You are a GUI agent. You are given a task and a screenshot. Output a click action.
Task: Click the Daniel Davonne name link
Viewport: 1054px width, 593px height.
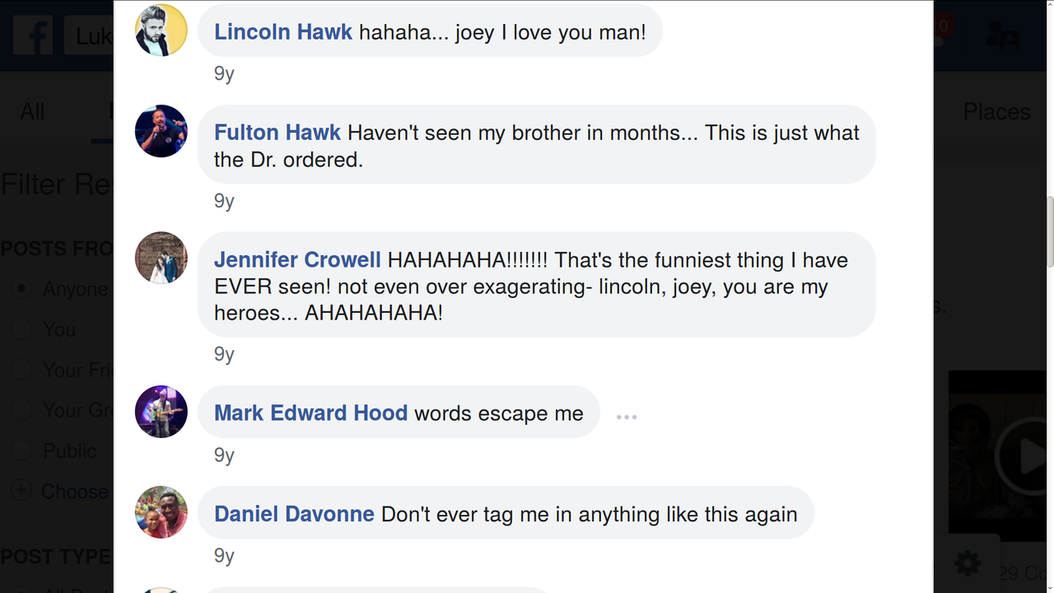[x=294, y=515]
